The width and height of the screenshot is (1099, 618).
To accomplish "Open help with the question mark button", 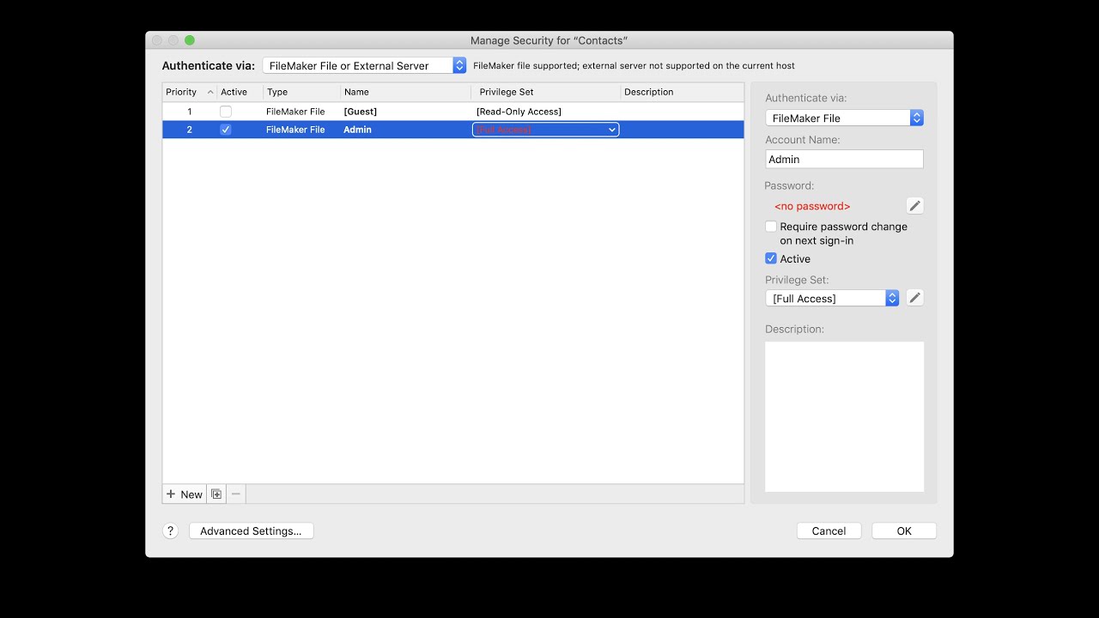I will point(170,530).
